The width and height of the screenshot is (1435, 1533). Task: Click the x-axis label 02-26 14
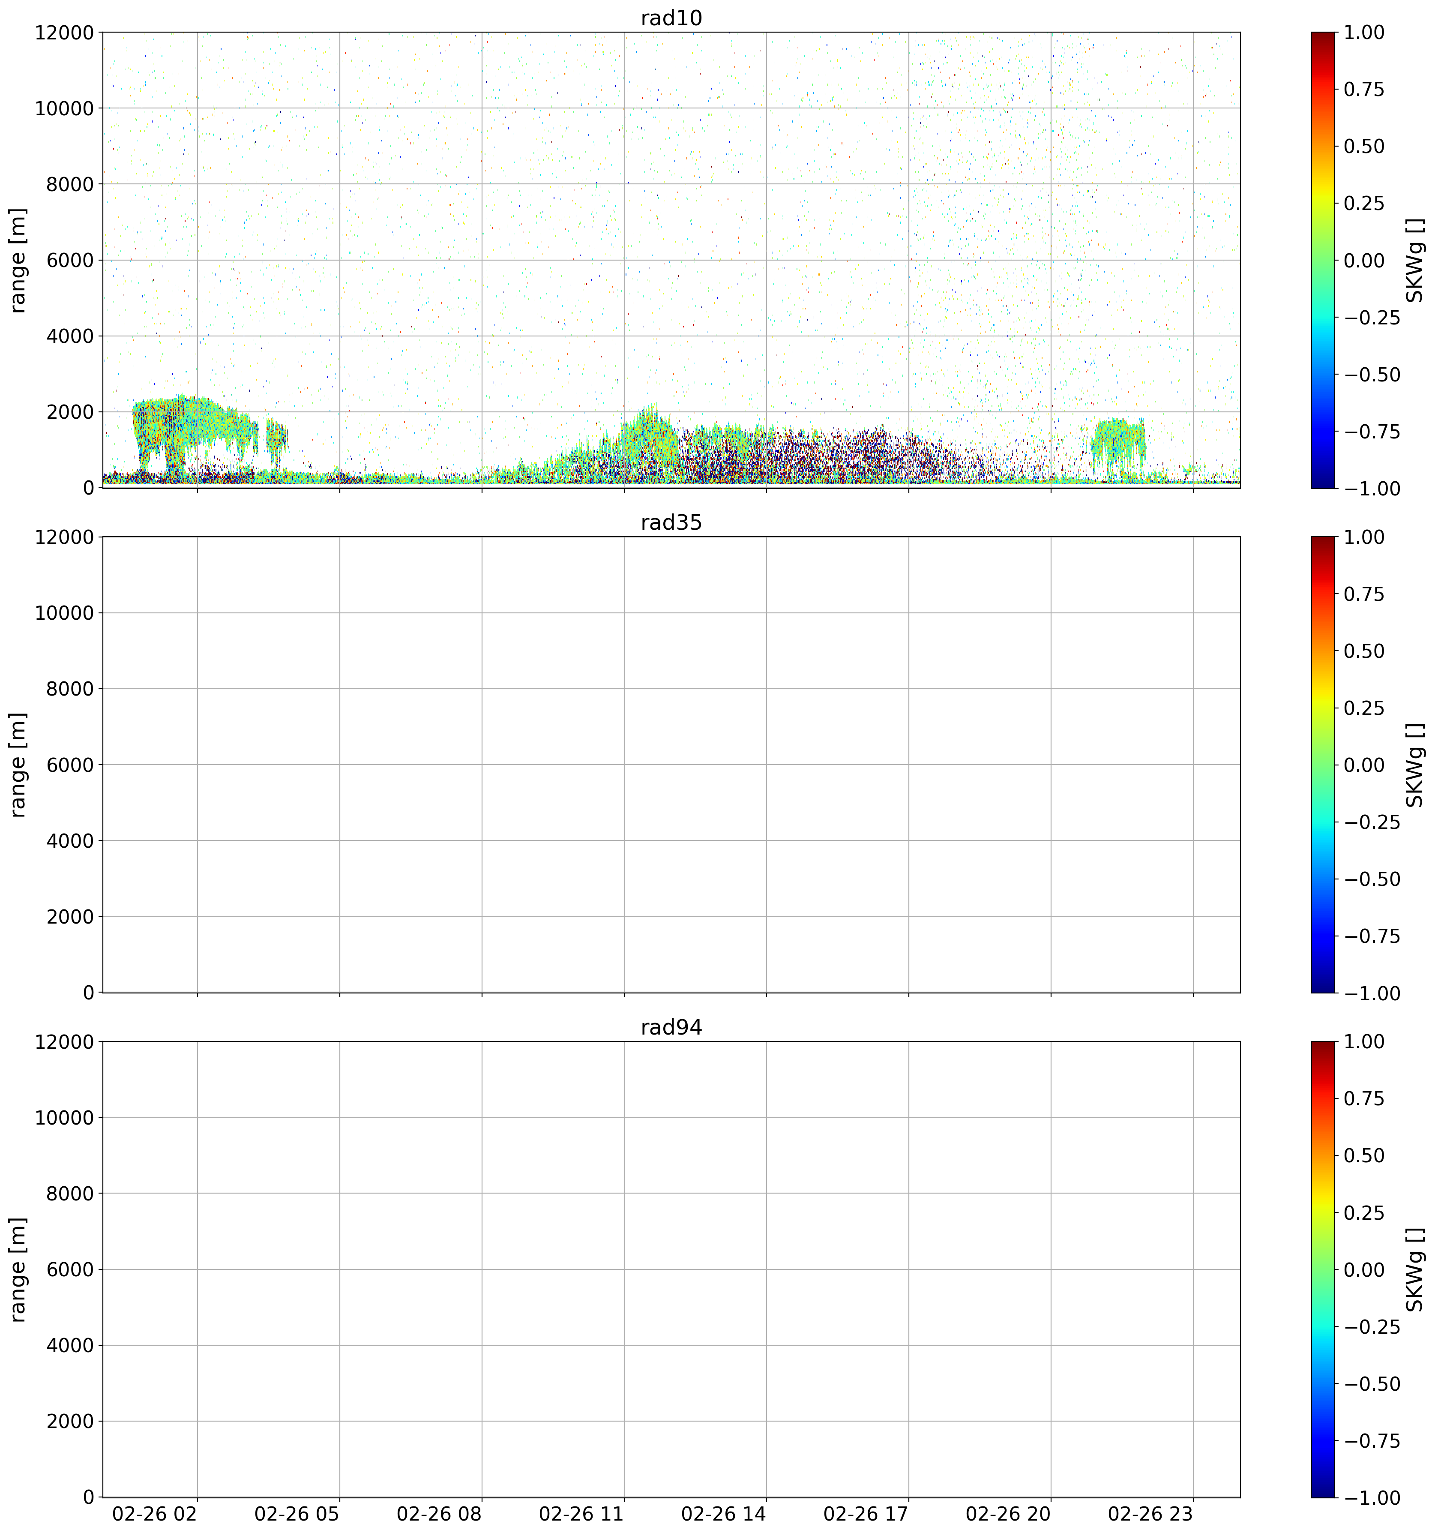724,1515
